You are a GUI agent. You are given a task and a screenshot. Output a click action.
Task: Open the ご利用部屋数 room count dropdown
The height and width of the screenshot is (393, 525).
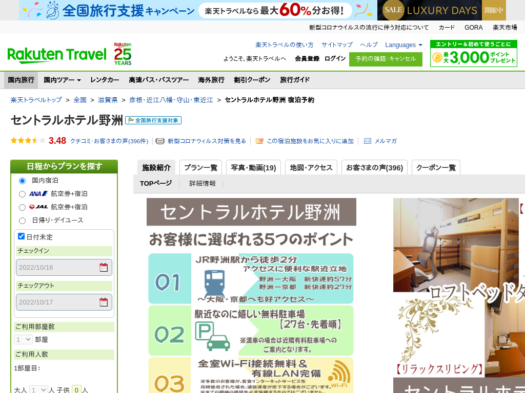click(23, 340)
